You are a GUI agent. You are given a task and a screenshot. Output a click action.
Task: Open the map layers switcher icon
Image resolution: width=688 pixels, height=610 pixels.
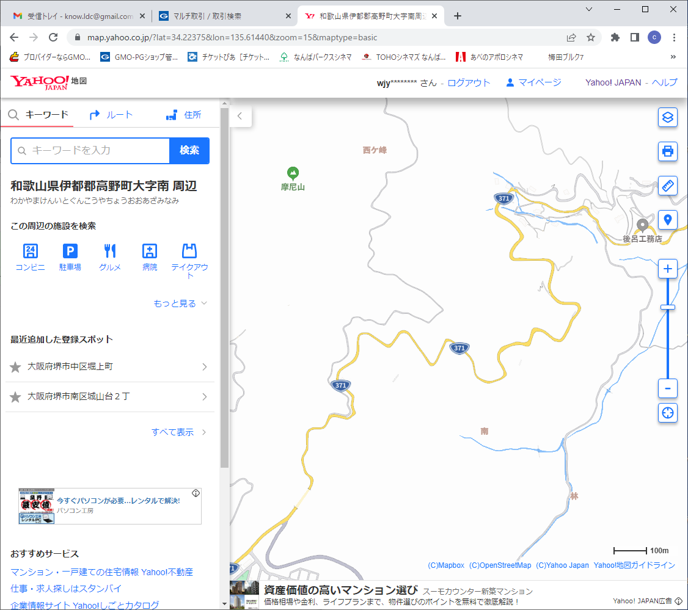[667, 117]
